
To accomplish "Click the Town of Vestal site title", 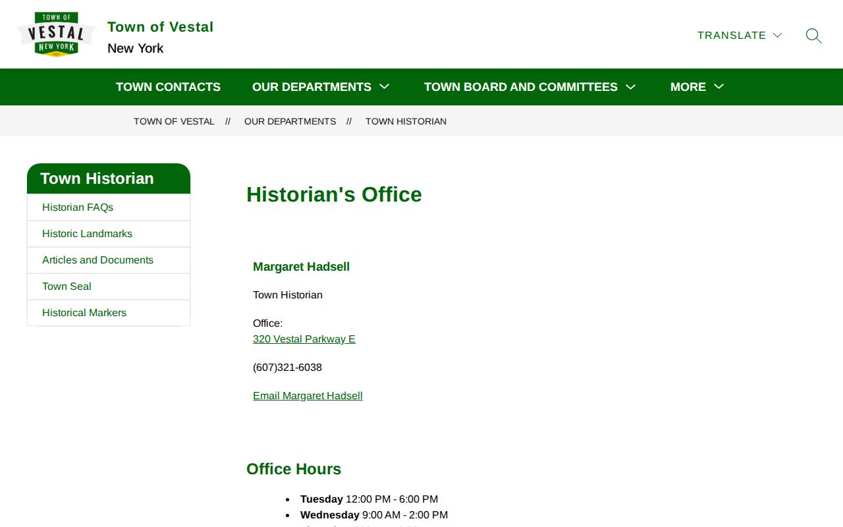I will pyautogui.click(x=160, y=27).
